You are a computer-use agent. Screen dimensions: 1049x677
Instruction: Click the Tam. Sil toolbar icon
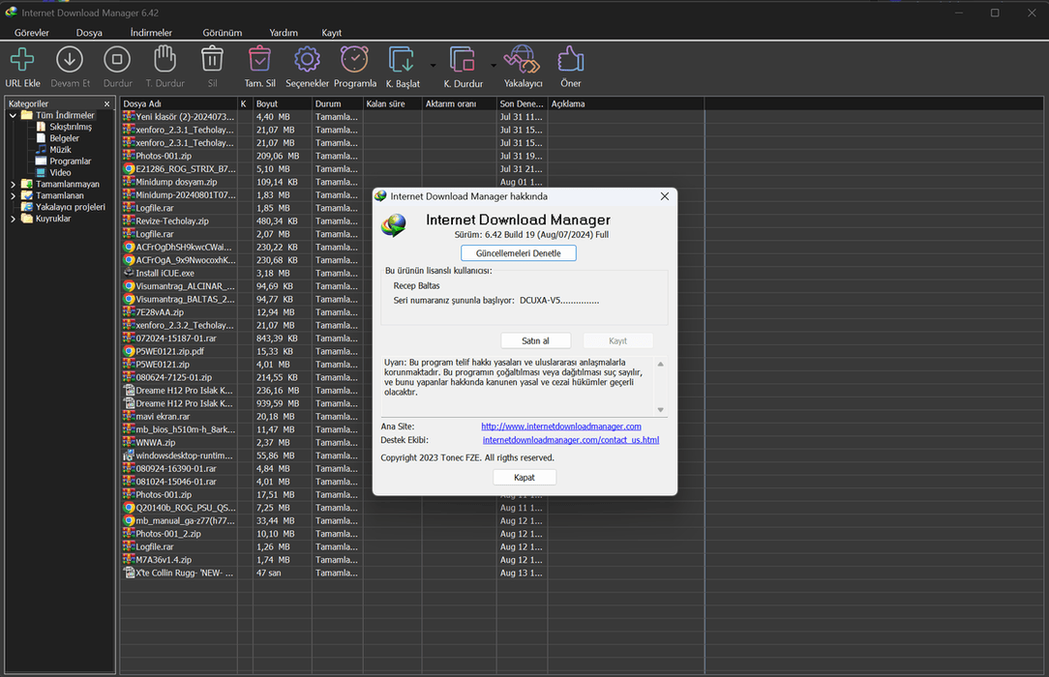259,59
